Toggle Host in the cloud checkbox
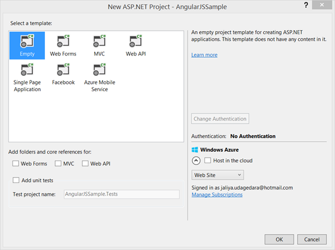Image resolution: width=335 pixels, height=250 pixels. (208, 160)
